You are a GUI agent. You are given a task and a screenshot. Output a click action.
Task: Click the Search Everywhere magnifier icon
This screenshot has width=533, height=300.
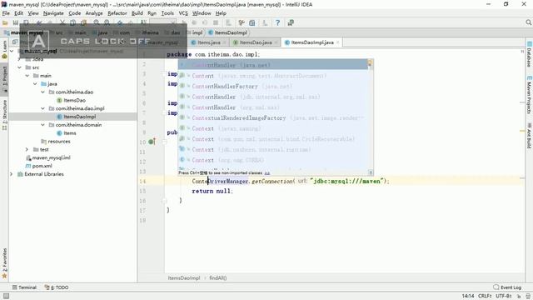point(528,22)
